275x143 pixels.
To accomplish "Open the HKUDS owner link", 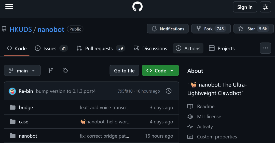I will [21, 29].
